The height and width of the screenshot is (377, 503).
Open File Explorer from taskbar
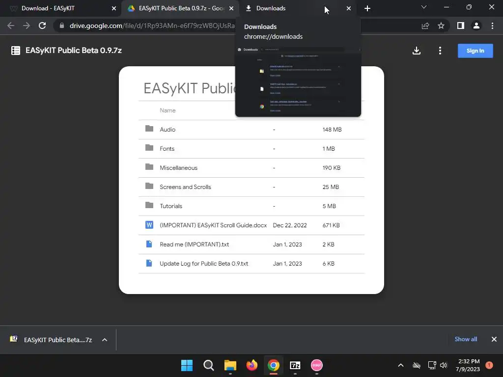pos(230,365)
